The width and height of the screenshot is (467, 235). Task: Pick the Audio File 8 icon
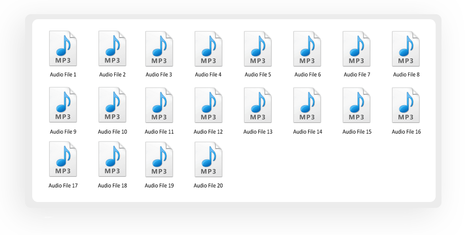coord(406,49)
